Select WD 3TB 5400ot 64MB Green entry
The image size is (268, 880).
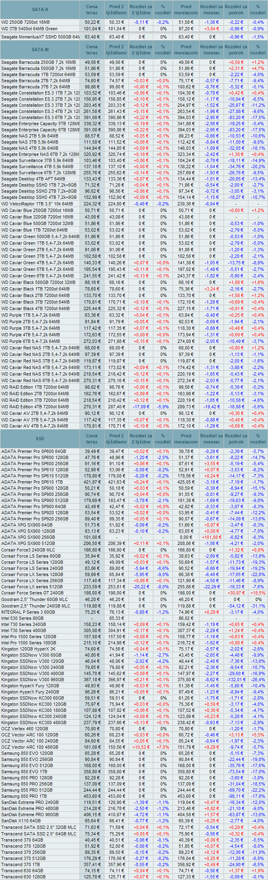pos(29,29)
